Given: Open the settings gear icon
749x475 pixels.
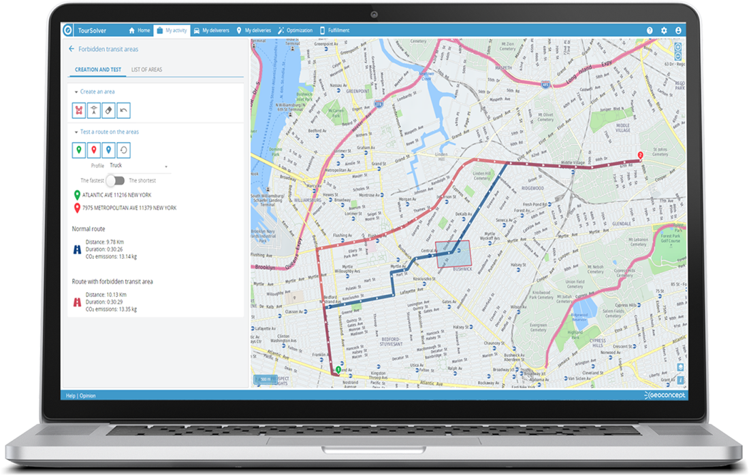Looking at the screenshot, I should 664,30.
